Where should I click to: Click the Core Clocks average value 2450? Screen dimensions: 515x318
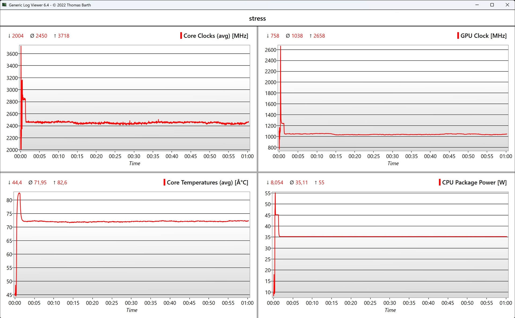click(x=41, y=36)
